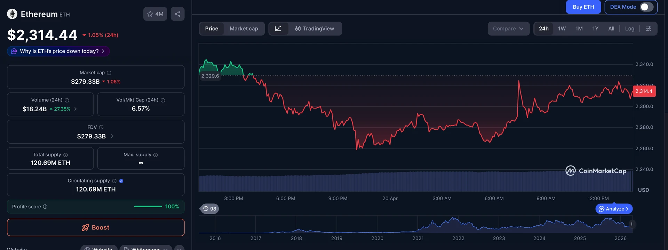Click the Ethereum diamond logo icon

(12, 14)
